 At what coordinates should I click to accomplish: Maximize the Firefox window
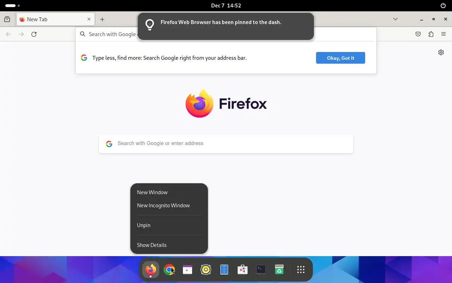pos(434,19)
